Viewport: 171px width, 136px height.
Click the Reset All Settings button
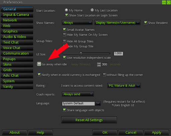(x=89, y=120)
